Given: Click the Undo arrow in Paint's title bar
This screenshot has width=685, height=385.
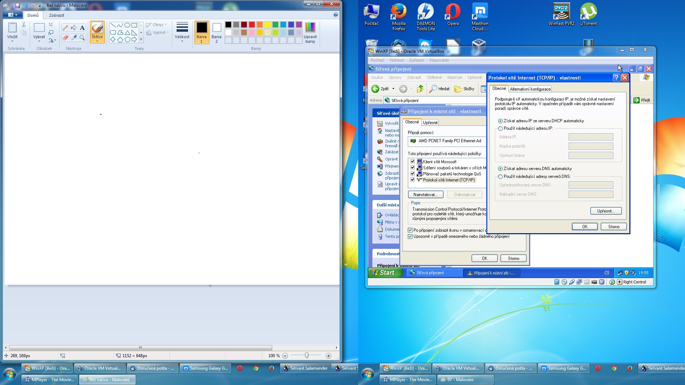Looking at the screenshot, I should 25,5.
